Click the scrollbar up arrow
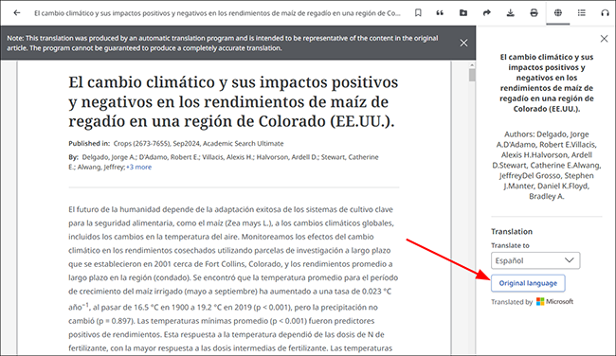 click(472, 65)
